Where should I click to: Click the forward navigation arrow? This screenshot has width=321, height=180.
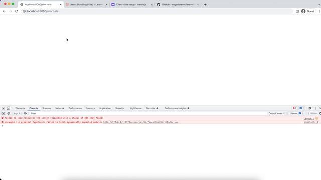tap(10, 11)
